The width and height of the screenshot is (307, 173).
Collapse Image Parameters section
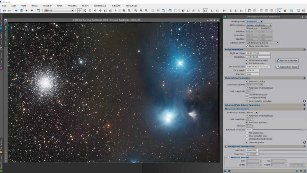click(304, 50)
